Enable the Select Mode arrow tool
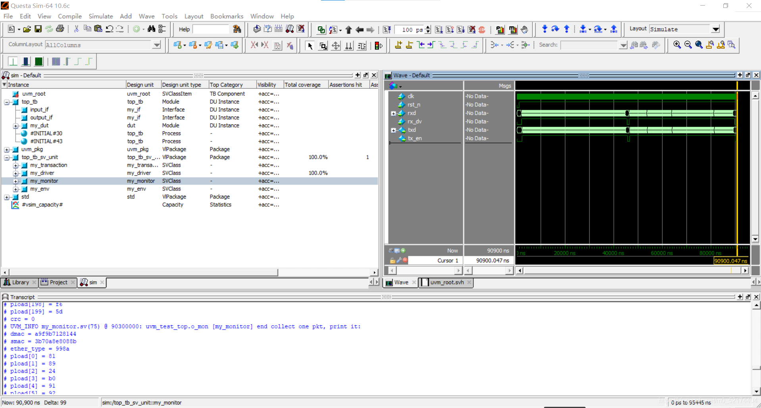Viewport: 761px width, 408px height. click(x=310, y=46)
